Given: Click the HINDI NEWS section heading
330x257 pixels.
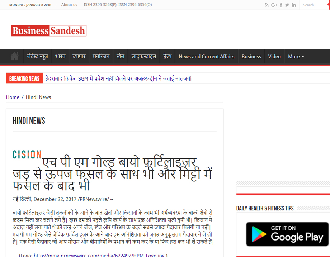Looking at the screenshot, I should tap(29, 121).
